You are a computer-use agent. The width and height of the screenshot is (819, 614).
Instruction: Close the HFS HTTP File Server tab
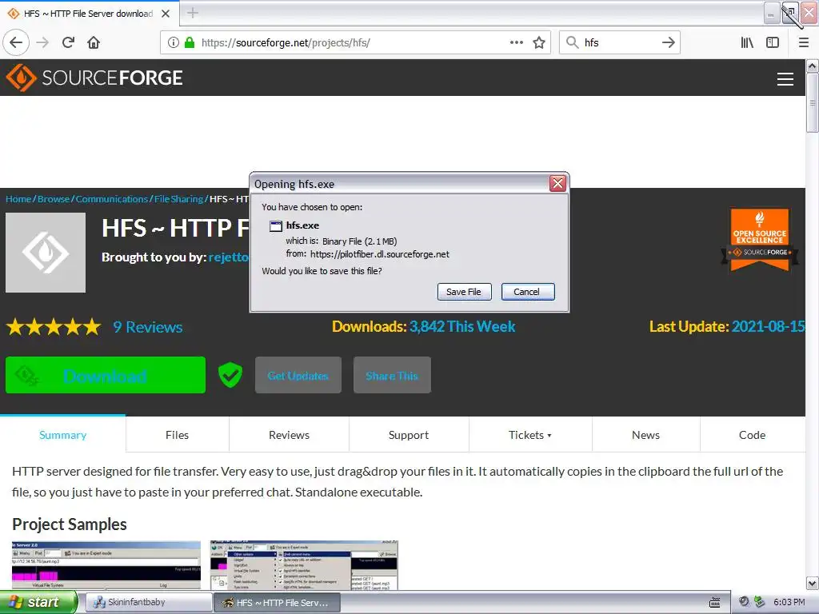166,14
